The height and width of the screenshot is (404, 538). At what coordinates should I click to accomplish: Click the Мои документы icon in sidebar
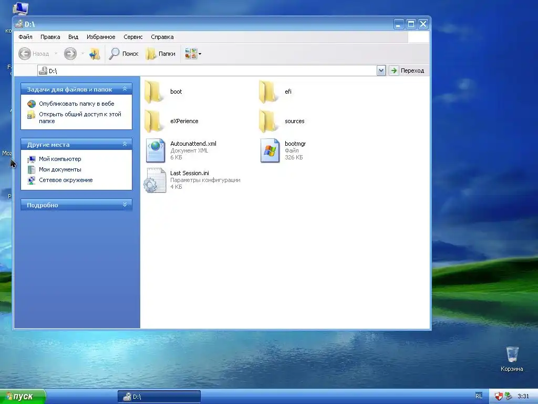point(31,169)
